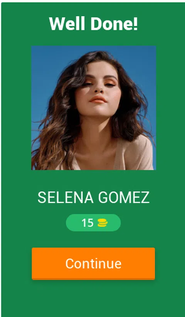Click the word GOMEZ in the answer
The height and width of the screenshot is (317, 185).
tap(124, 197)
